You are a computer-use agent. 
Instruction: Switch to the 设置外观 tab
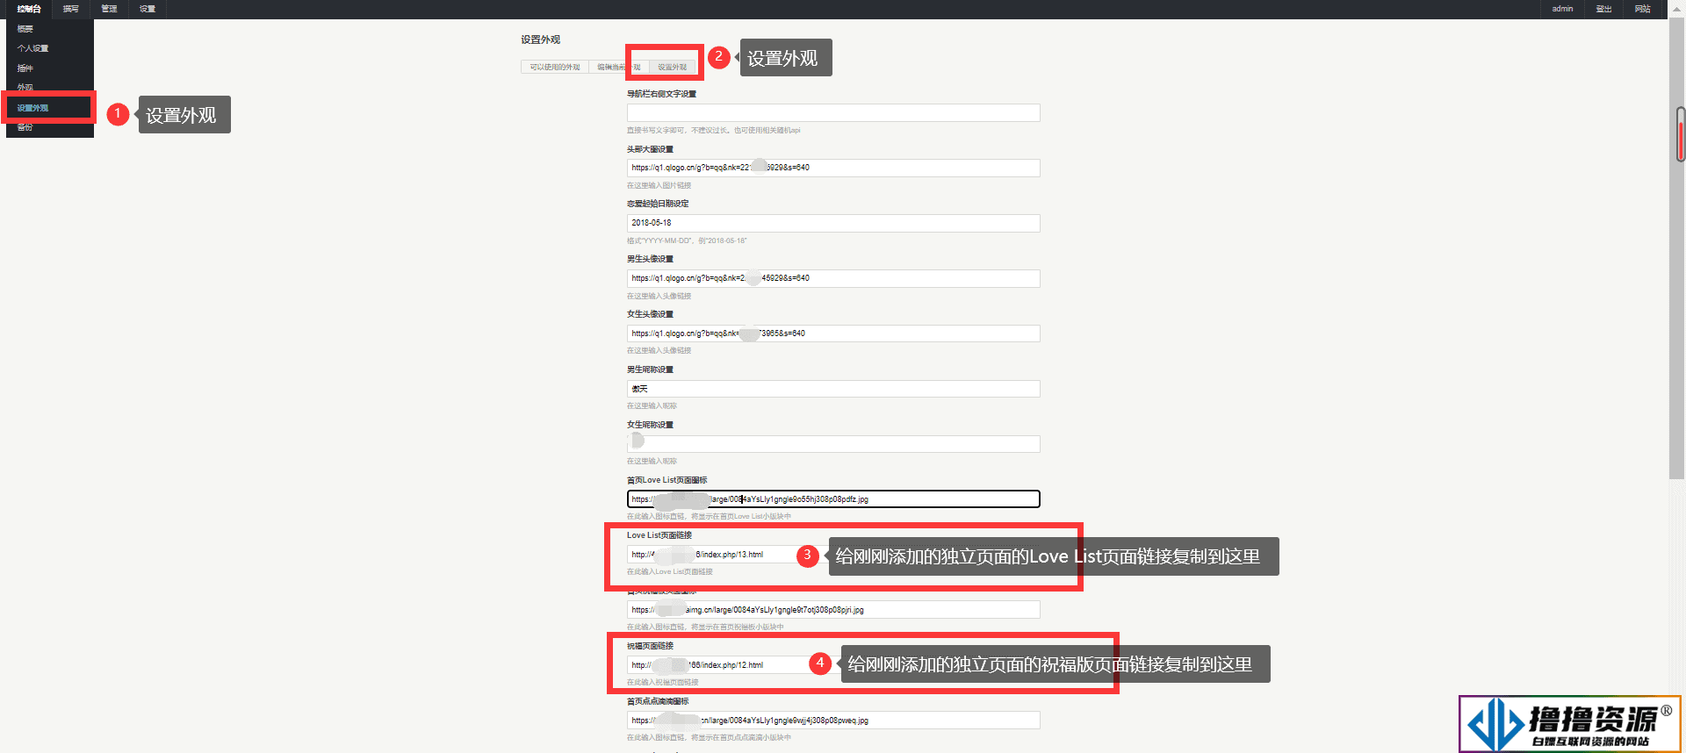point(673,67)
